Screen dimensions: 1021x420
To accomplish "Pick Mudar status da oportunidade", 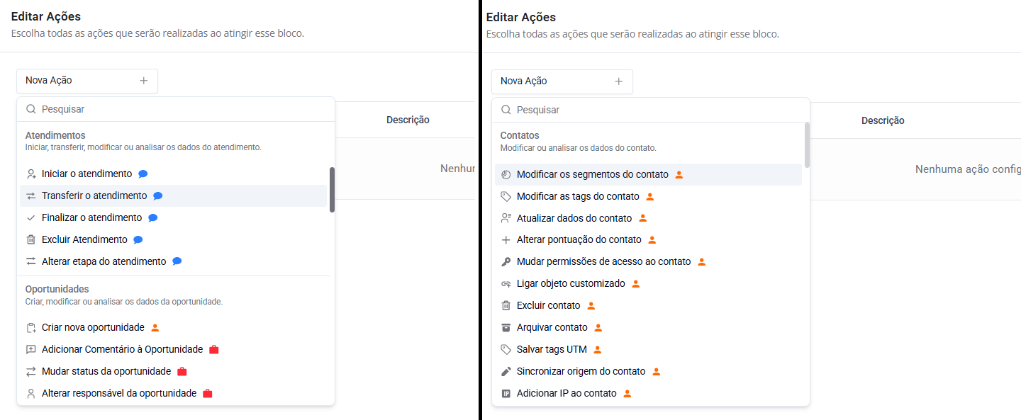I will (x=106, y=371).
